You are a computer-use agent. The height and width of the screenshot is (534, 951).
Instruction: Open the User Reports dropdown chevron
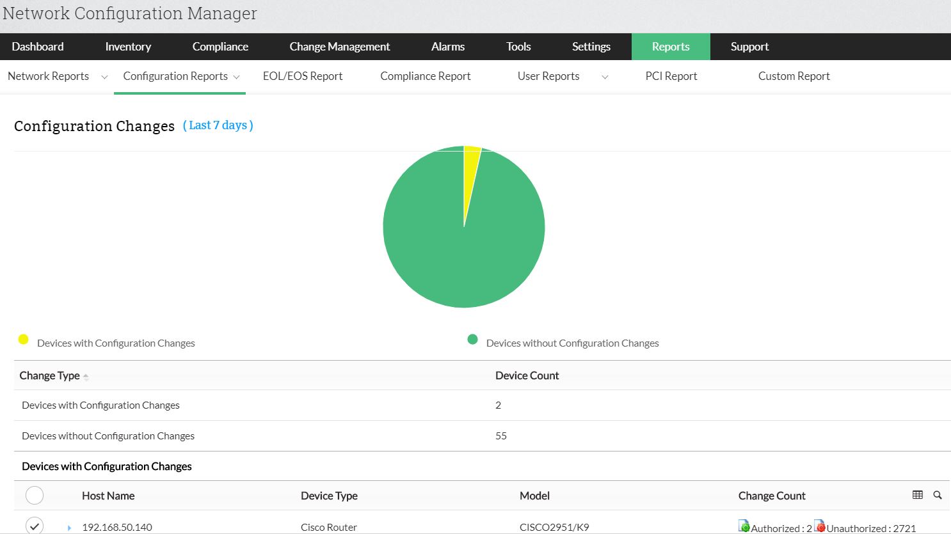coord(604,76)
